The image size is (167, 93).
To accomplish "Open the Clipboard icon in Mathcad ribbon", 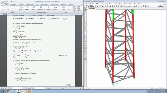I will tap(79, 7).
